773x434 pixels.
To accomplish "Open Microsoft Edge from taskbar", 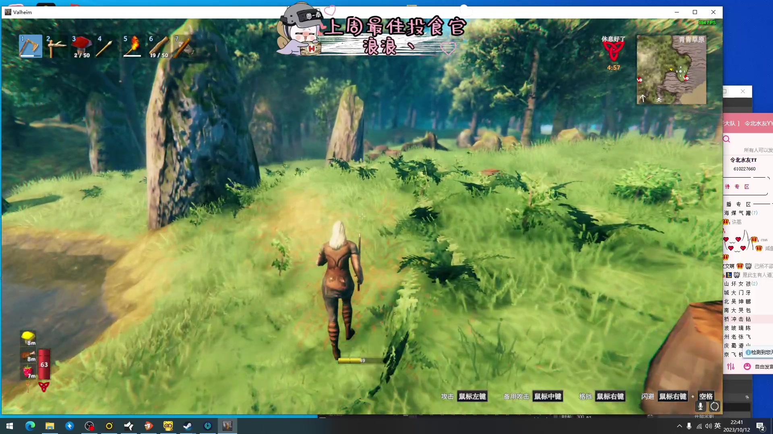I will [30, 426].
